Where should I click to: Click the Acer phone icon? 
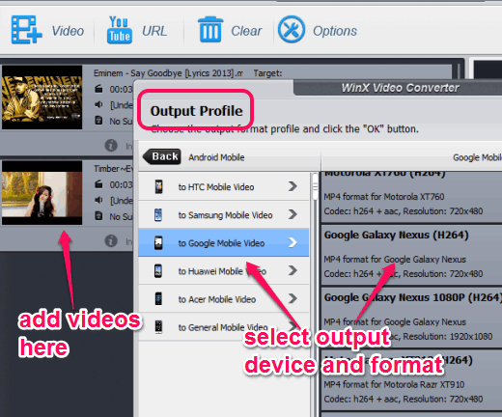coord(158,298)
